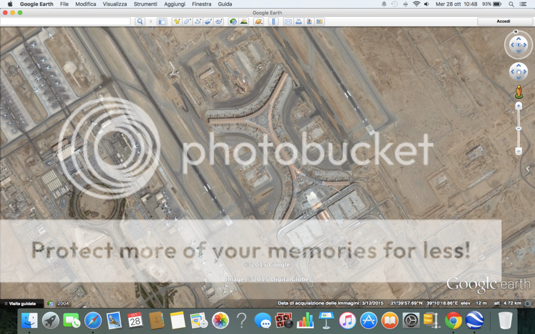Click the email envelope toolbar icon
The width and height of the screenshot is (535, 334).
tap(288, 21)
